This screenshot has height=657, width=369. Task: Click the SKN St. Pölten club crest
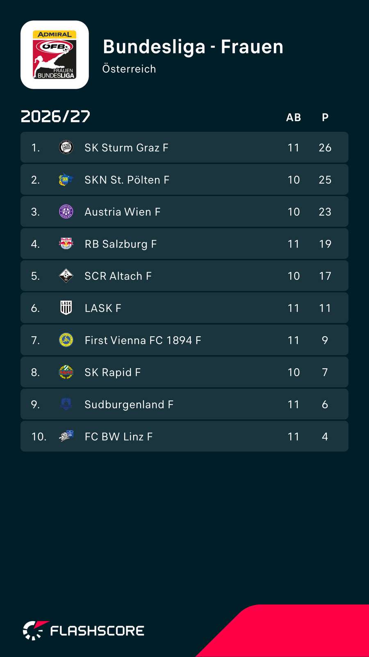66,179
